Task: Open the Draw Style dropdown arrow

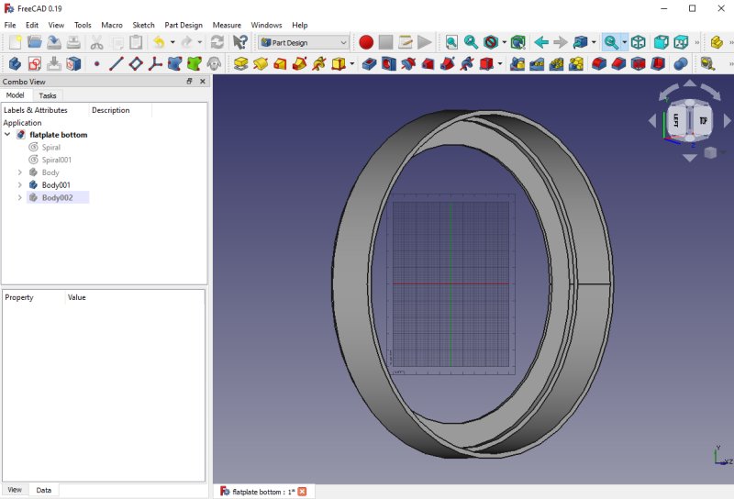Action: point(504,42)
